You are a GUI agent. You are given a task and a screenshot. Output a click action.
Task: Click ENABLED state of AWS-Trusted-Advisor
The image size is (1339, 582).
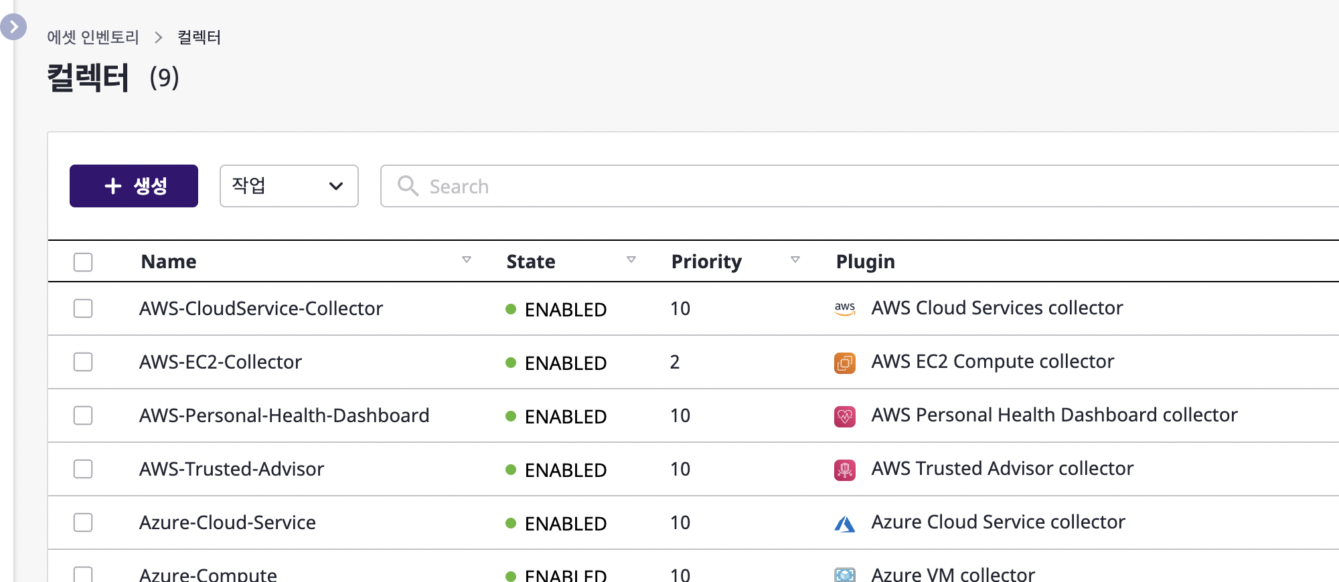(x=566, y=470)
